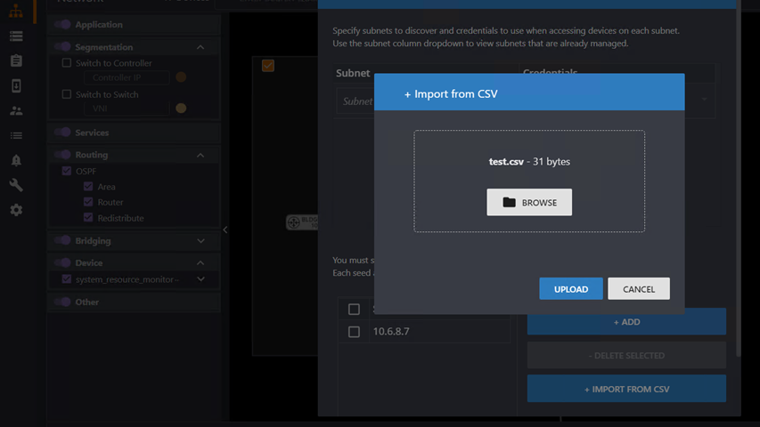Click the router device node on canvas
Image resolution: width=760 pixels, height=427 pixels.
click(x=301, y=222)
